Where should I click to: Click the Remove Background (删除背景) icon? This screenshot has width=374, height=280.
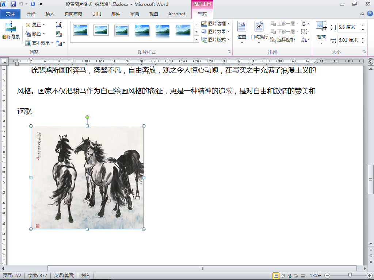click(x=11, y=31)
